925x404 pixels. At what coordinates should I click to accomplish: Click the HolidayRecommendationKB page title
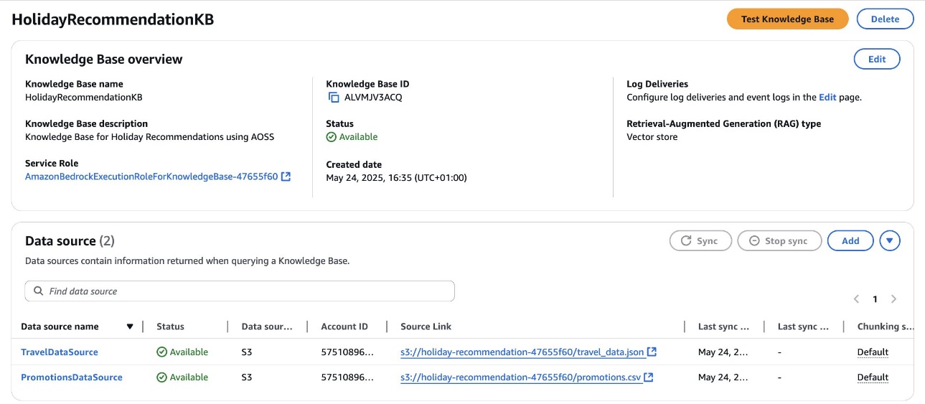(x=113, y=19)
